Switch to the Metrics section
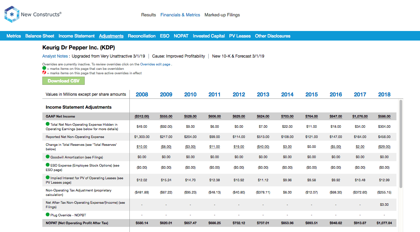 (14, 36)
